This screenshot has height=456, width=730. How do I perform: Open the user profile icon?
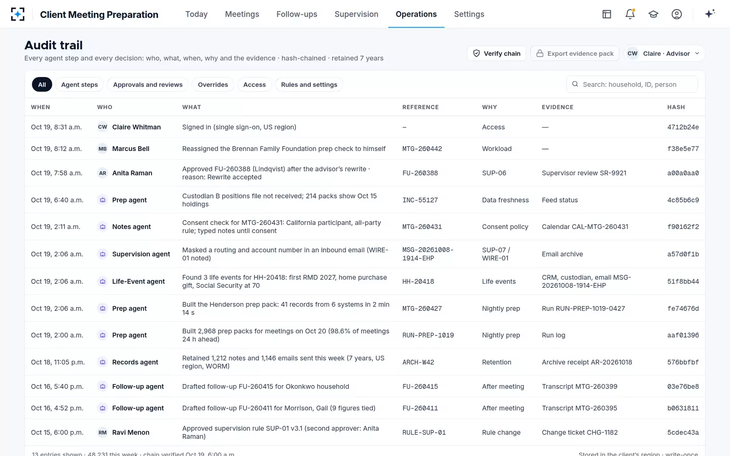pyautogui.click(x=677, y=14)
